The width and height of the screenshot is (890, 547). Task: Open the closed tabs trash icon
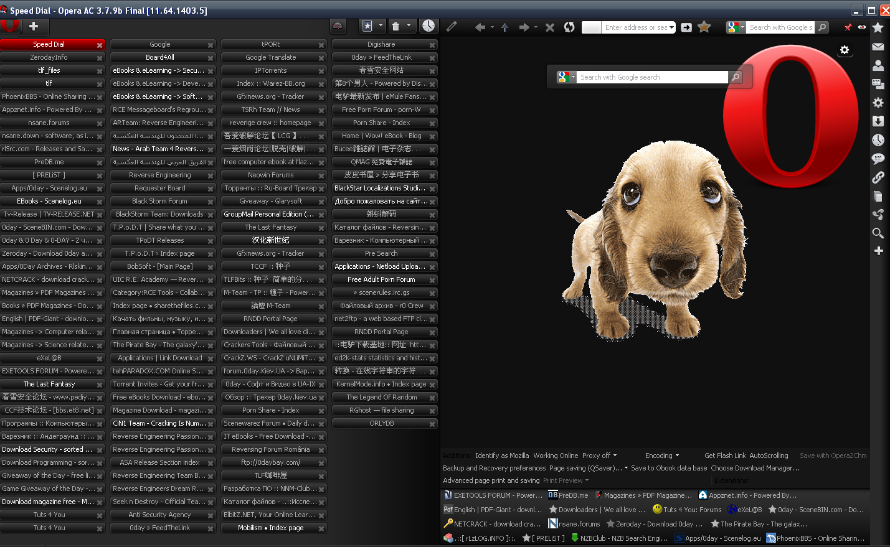[x=395, y=26]
